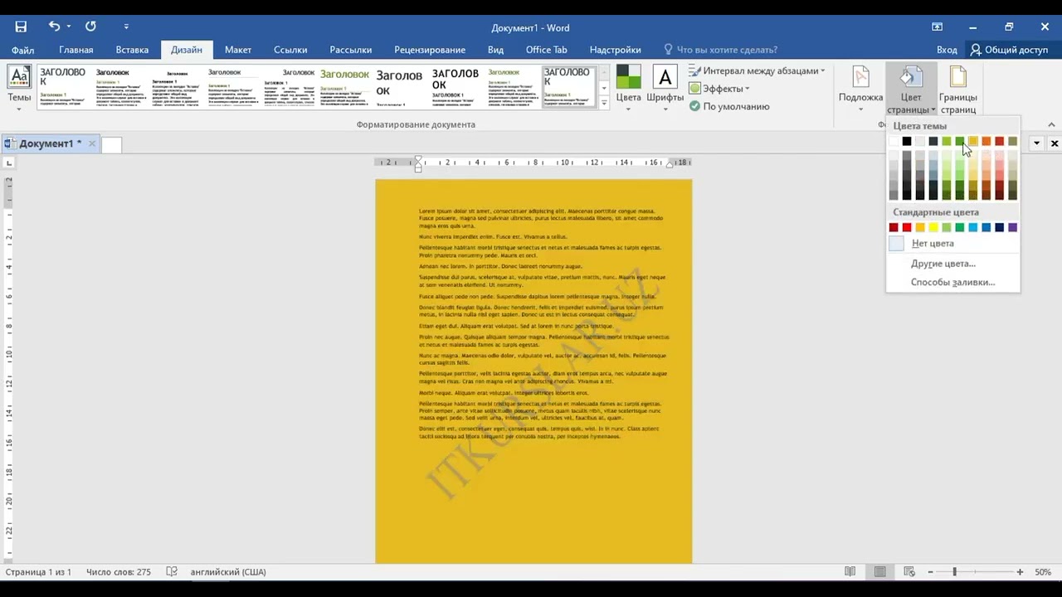Switch to the Вставка ribbon tab
Image resolution: width=1062 pixels, height=597 pixels.
click(x=132, y=50)
